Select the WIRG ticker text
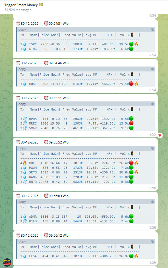The height and width of the screenshot is (268, 168). 33,49
